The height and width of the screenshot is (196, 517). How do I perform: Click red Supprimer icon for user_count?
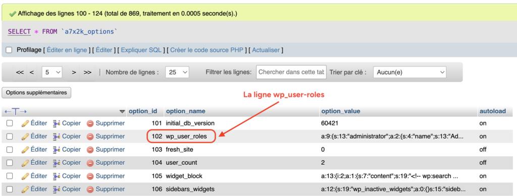(x=90, y=163)
